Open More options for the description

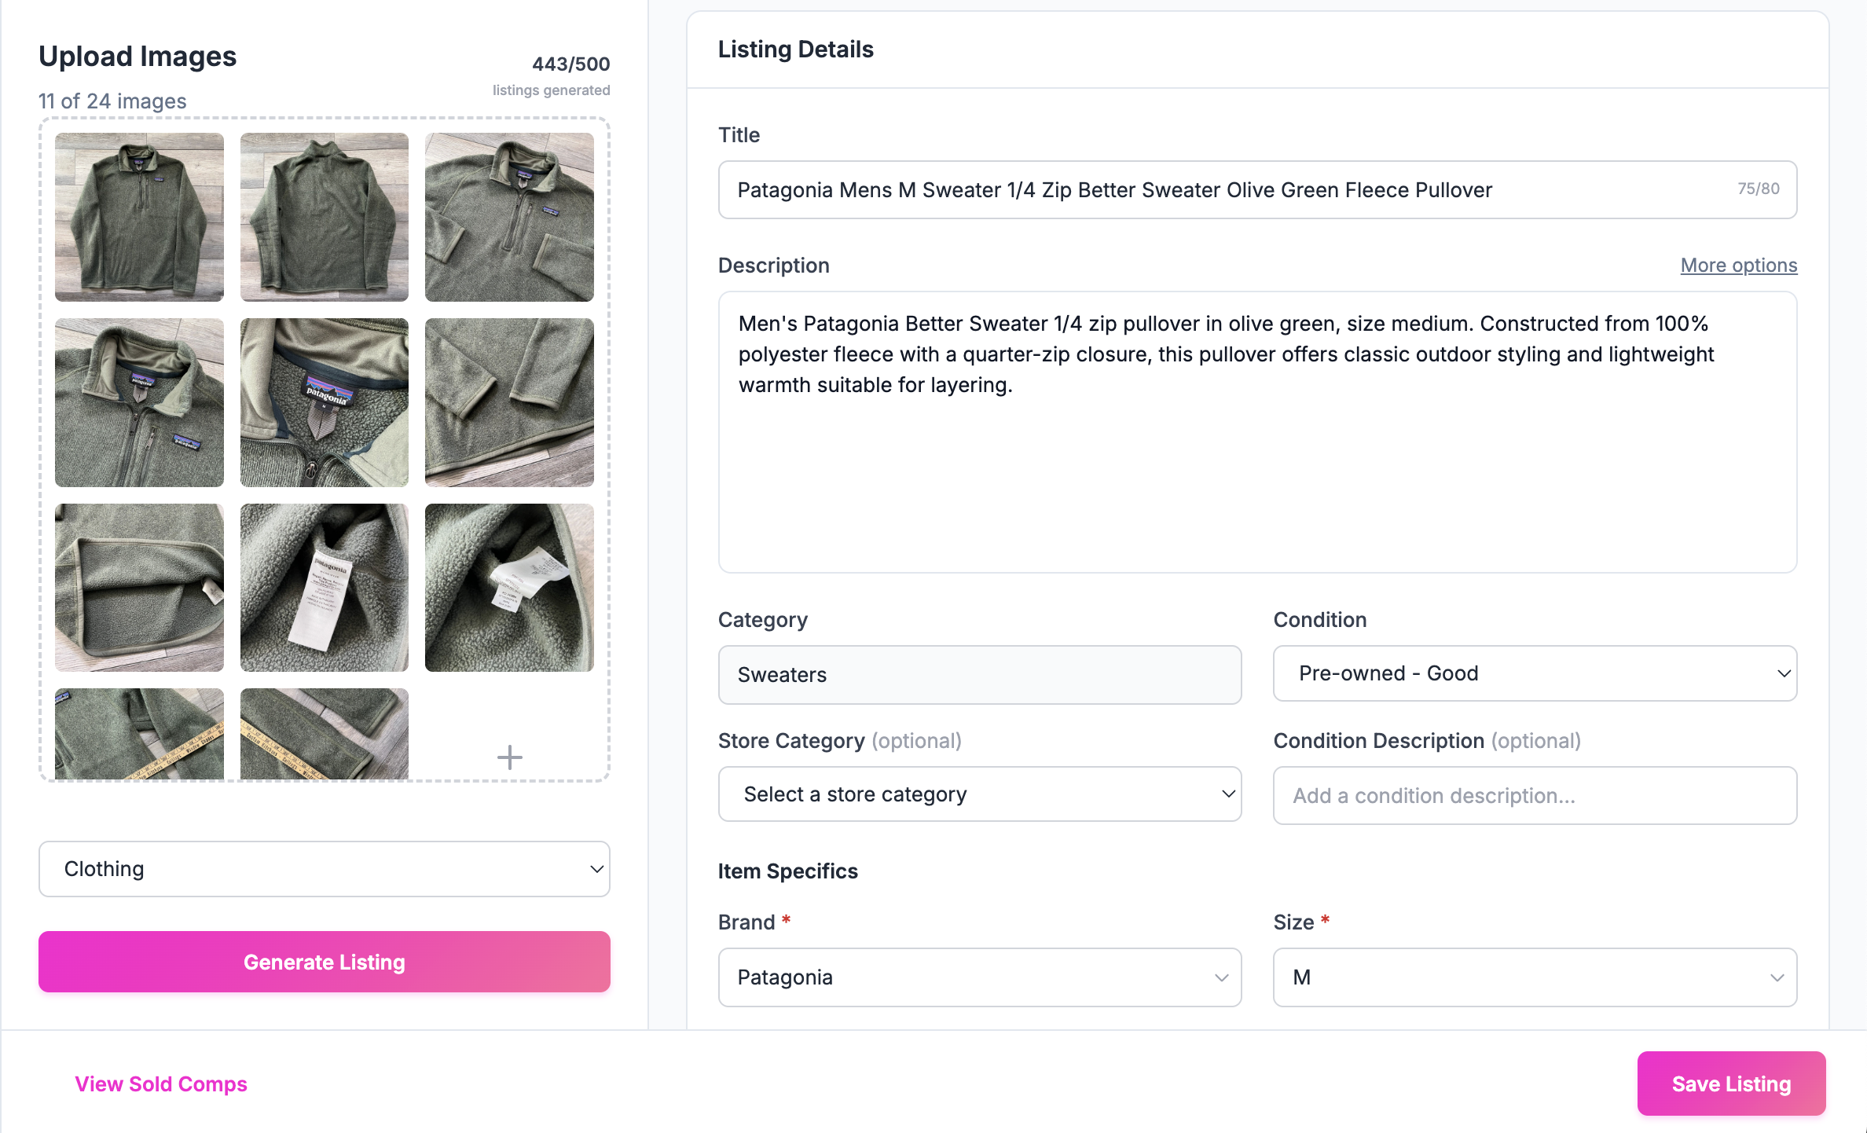pyautogui.click(x=1737, y=265)
